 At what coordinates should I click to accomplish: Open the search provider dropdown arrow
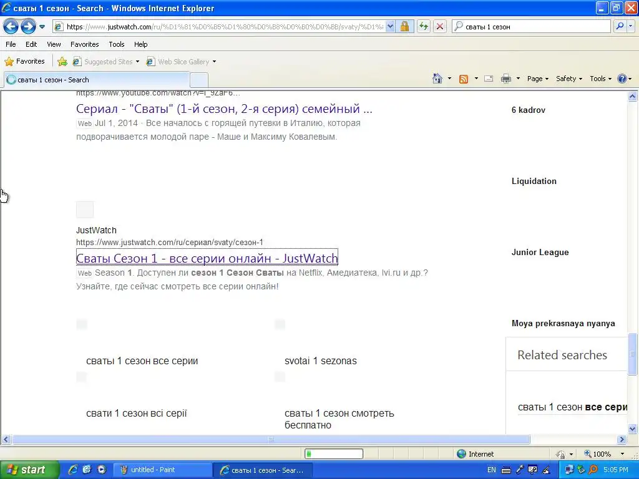point(630,27)
